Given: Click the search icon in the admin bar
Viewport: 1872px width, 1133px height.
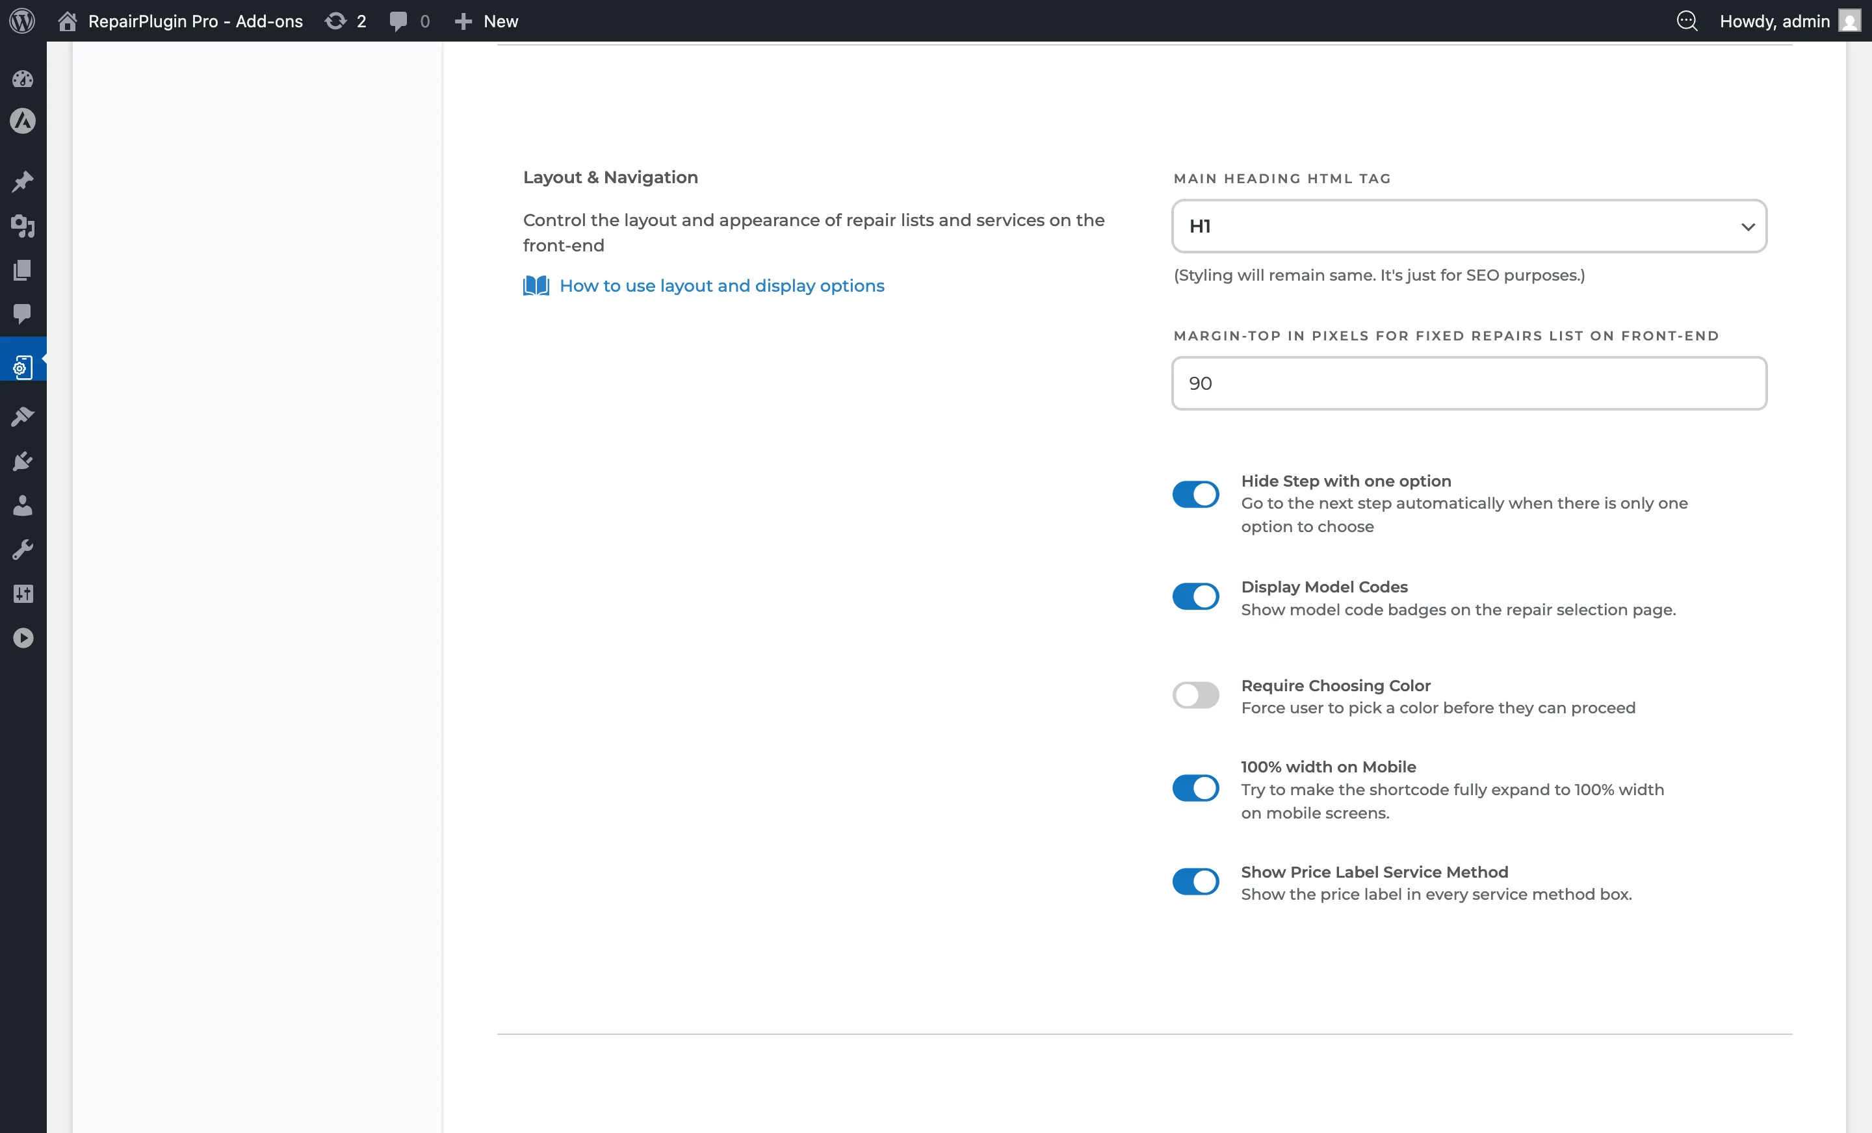Looking at the screenshot, I should (x=1687, y=21).
